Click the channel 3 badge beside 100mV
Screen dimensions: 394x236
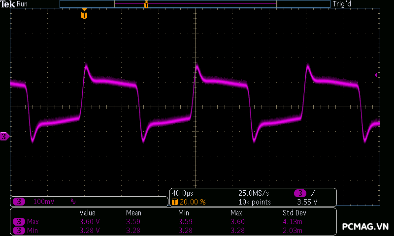click(19, 201)
